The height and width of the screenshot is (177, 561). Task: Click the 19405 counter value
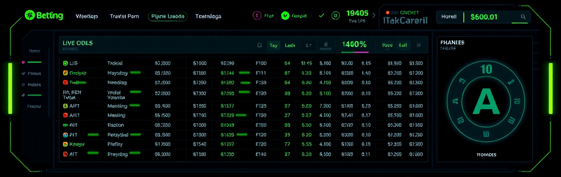point(357,13)
